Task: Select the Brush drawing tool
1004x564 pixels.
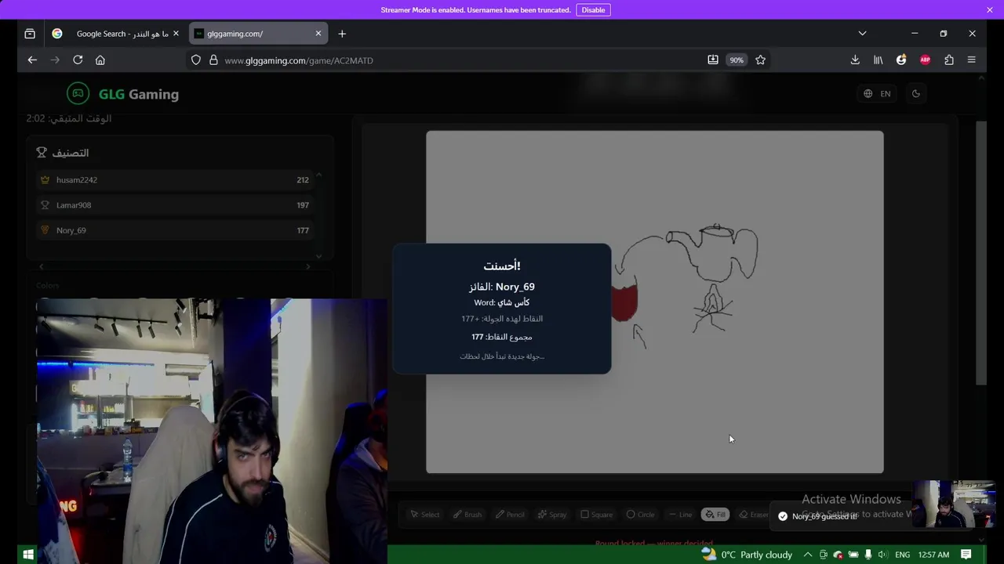Action: click(x=467, y=515)
